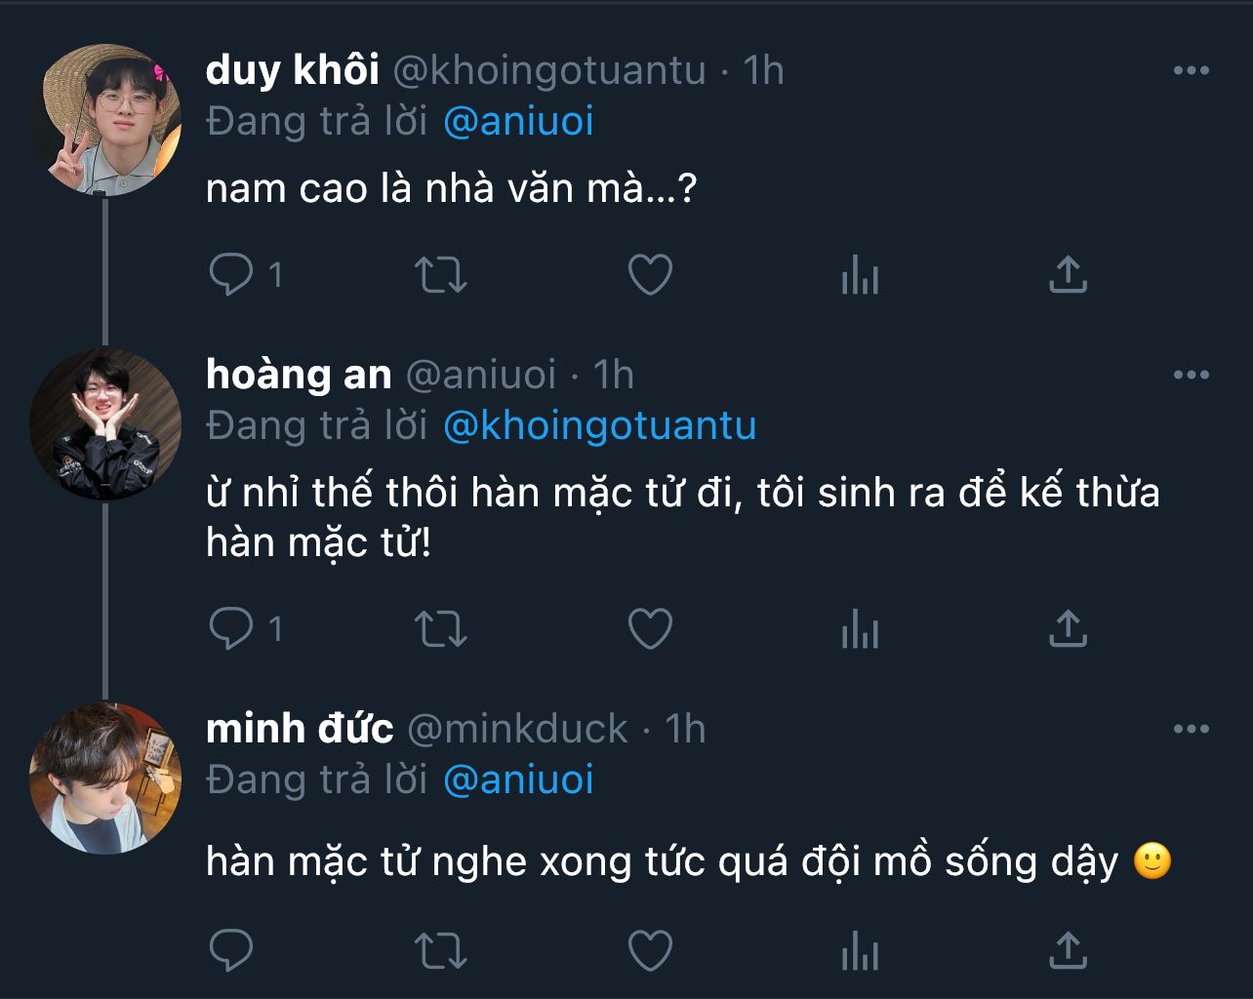Open hoàng an's profile picture
The image size is (1253, 999).
tap(105, 423)
